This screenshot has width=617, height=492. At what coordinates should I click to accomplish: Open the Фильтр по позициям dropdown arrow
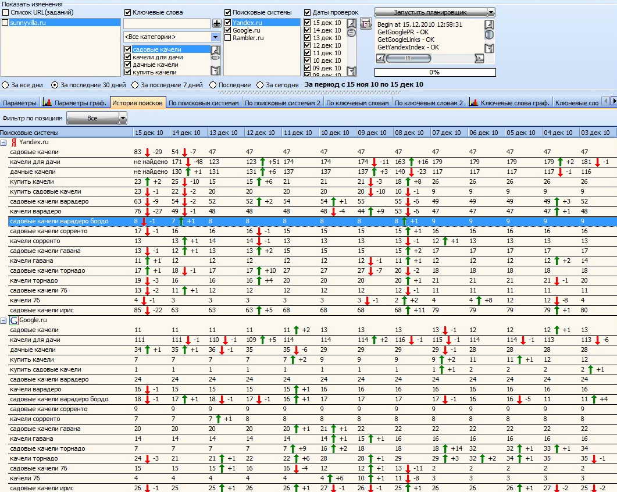pyautogui.click(x=123, y=118)
